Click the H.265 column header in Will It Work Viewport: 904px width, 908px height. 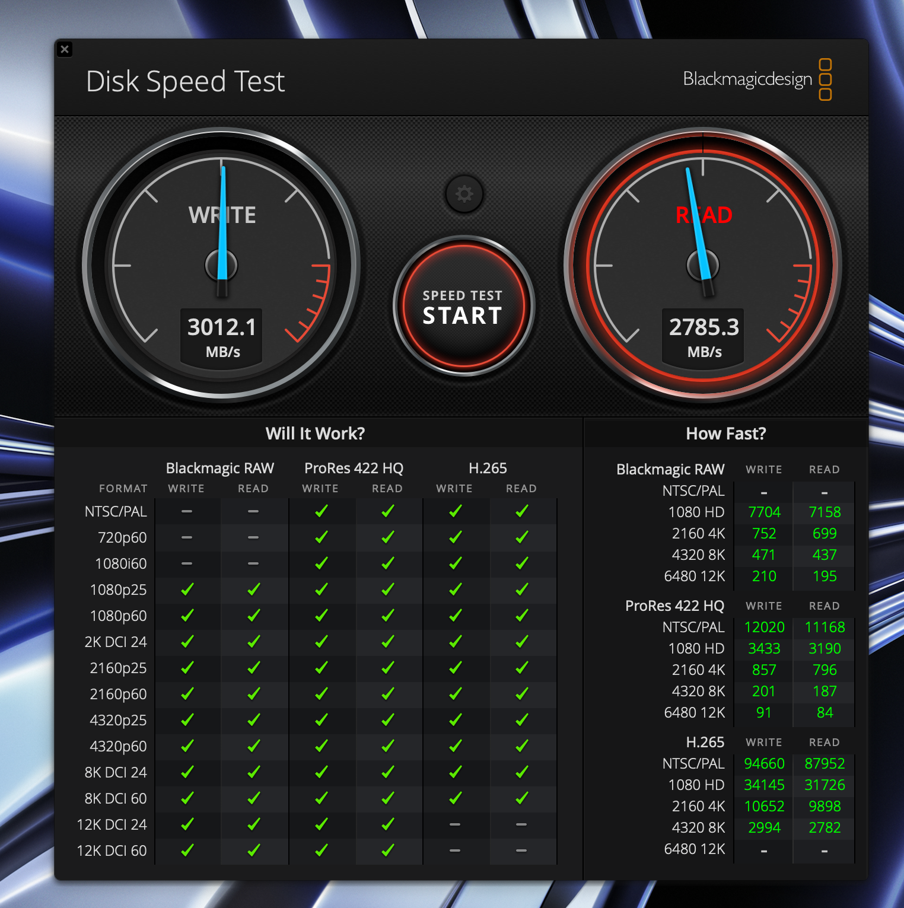click(x=488, y=469)
